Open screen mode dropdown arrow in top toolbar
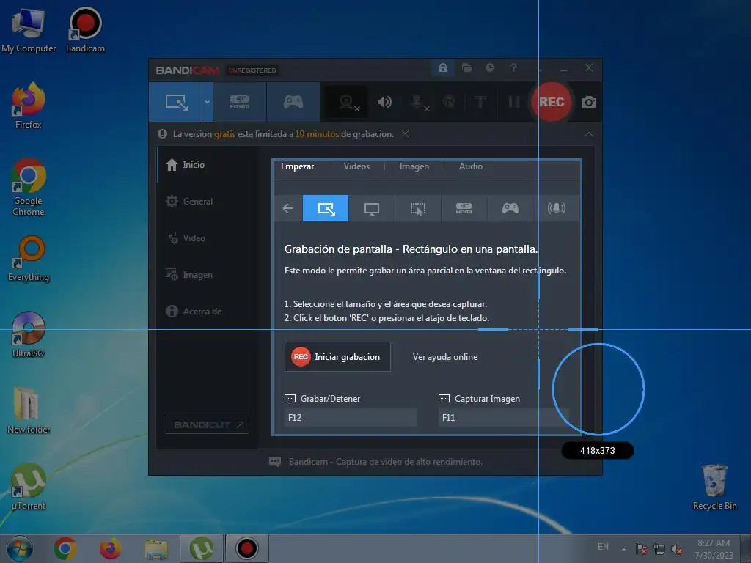 click(x=208, y=102)
